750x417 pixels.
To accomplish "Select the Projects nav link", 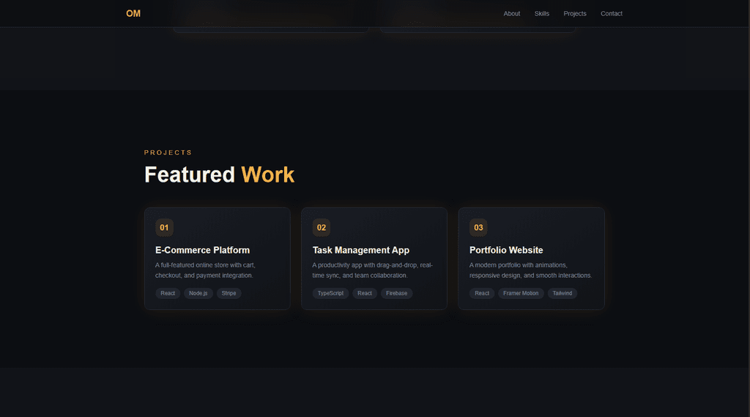I will 574,13.
